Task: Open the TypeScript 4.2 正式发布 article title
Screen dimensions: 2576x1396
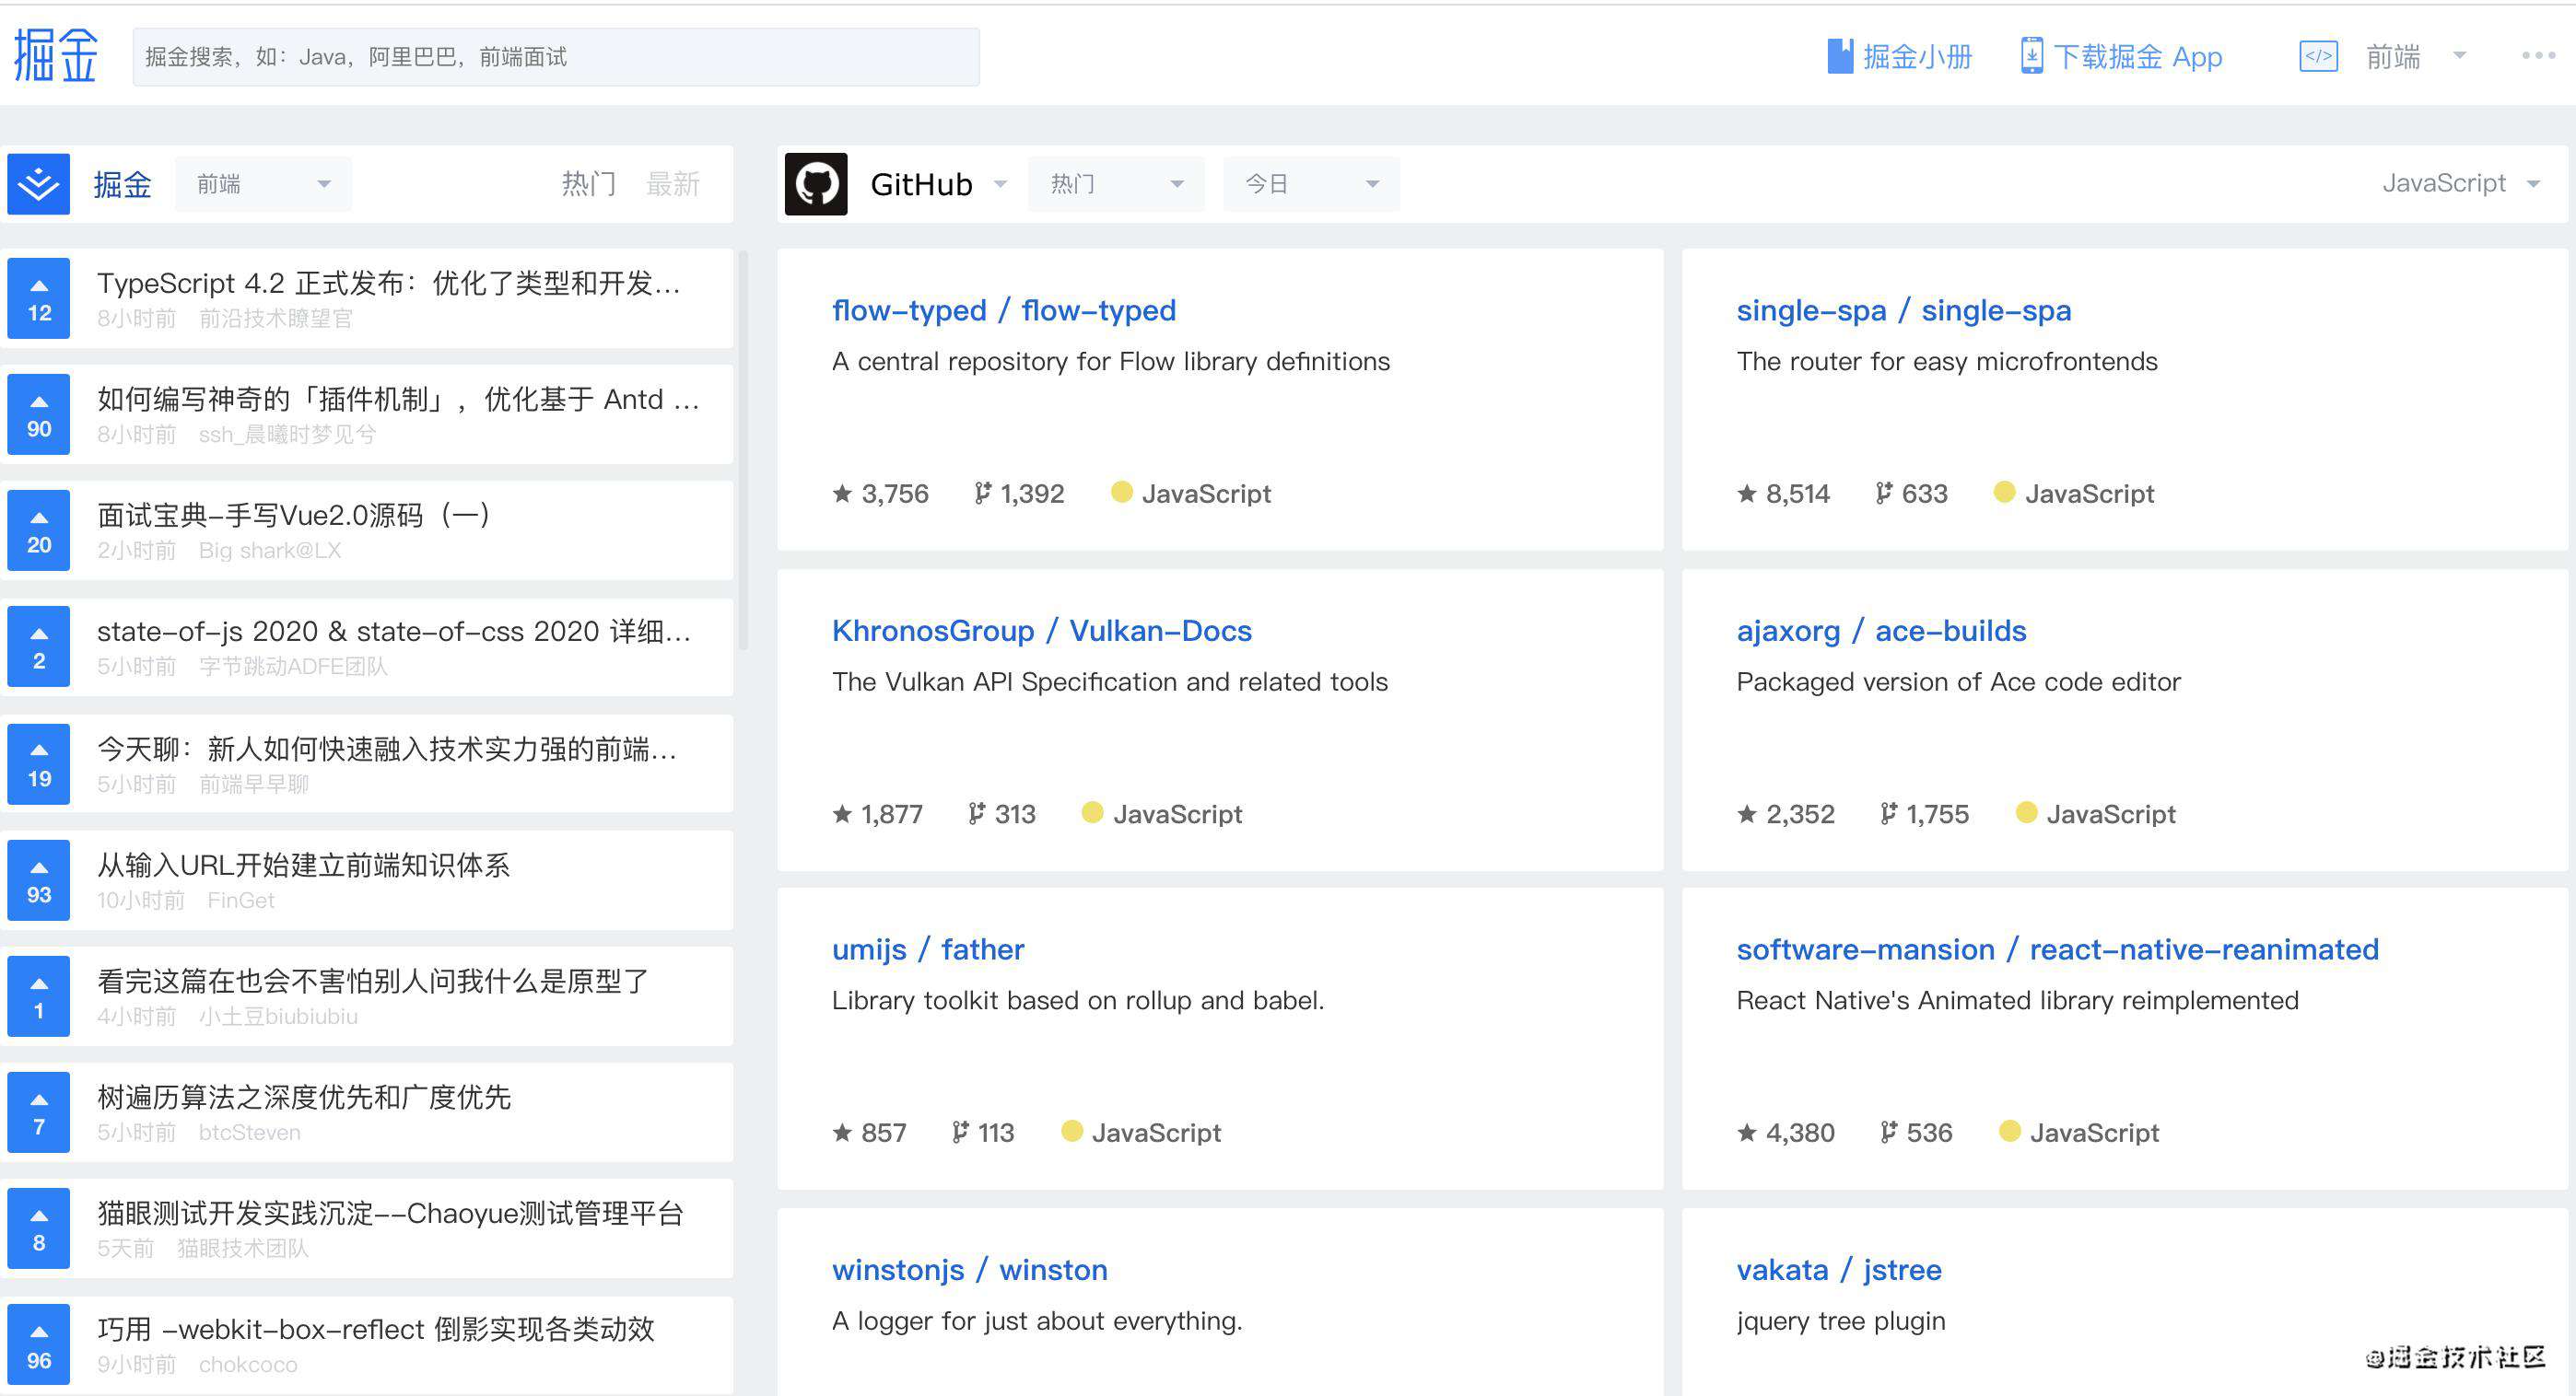Action: click(x=388, y=284)
